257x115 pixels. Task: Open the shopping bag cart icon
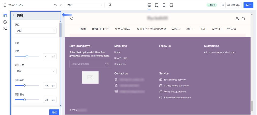pos(243,18)
